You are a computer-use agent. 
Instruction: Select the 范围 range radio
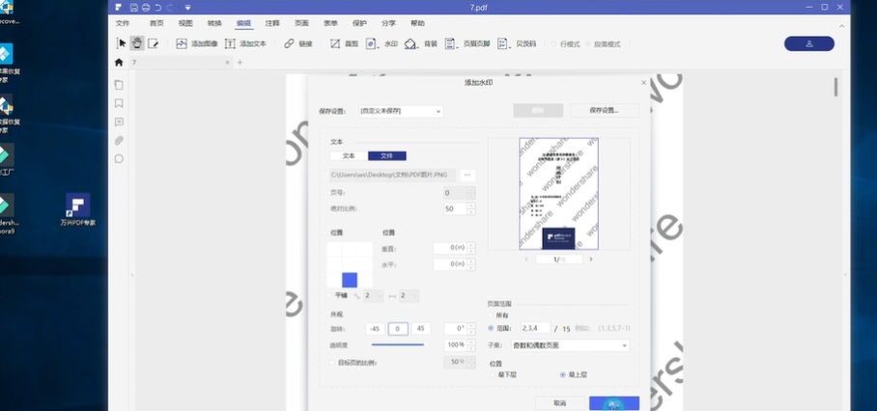pyautogui.click(x=491, y=328)
